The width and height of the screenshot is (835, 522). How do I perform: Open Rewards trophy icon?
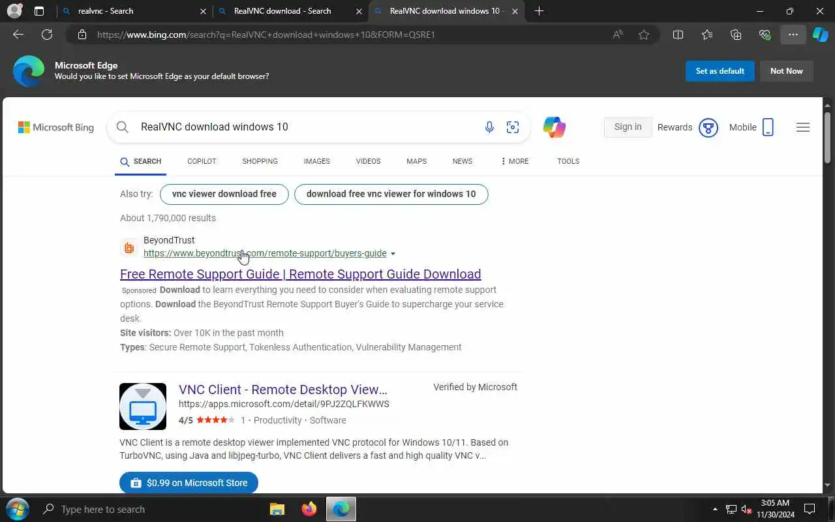[708, 127]
